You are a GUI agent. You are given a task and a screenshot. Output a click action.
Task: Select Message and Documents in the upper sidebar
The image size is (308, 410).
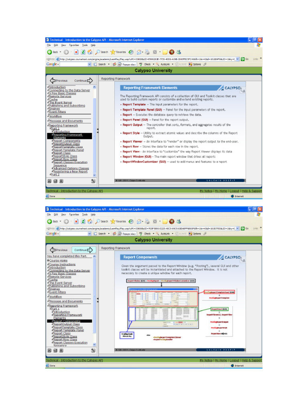[x=66, y=121]
